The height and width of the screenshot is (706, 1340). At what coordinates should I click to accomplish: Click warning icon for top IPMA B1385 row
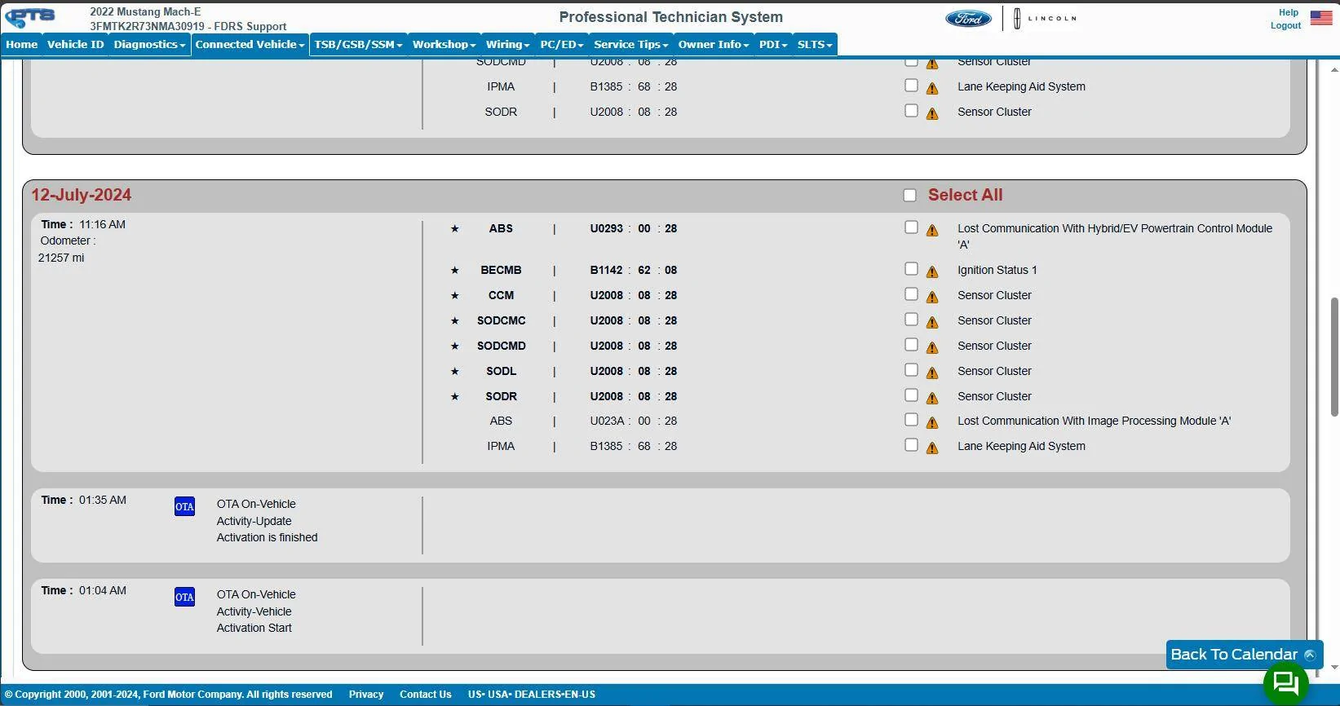point(932,89)
